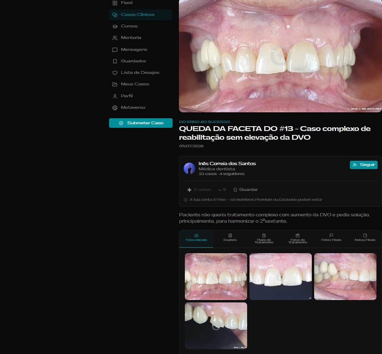Click the date 05/07/2026
This screenshot has height=354, width=382.
(x=191, y=146)
